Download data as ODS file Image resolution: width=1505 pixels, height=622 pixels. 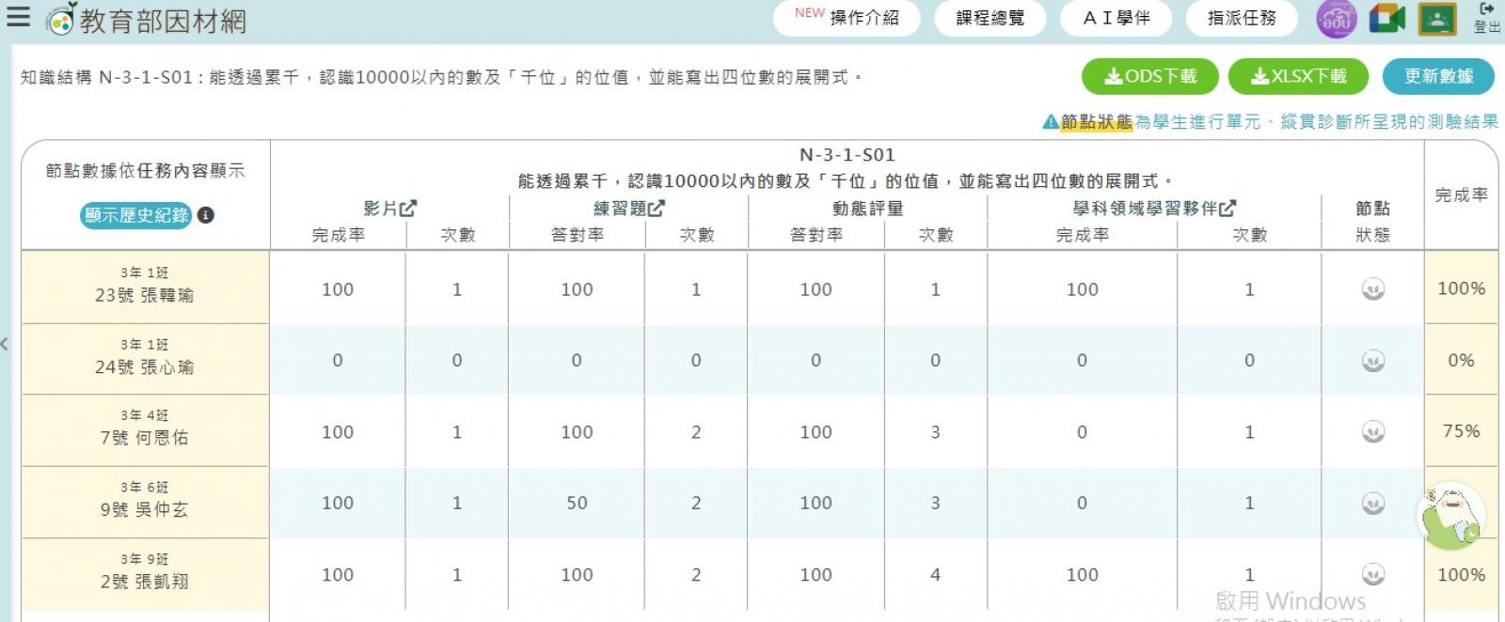(1149, 76)
